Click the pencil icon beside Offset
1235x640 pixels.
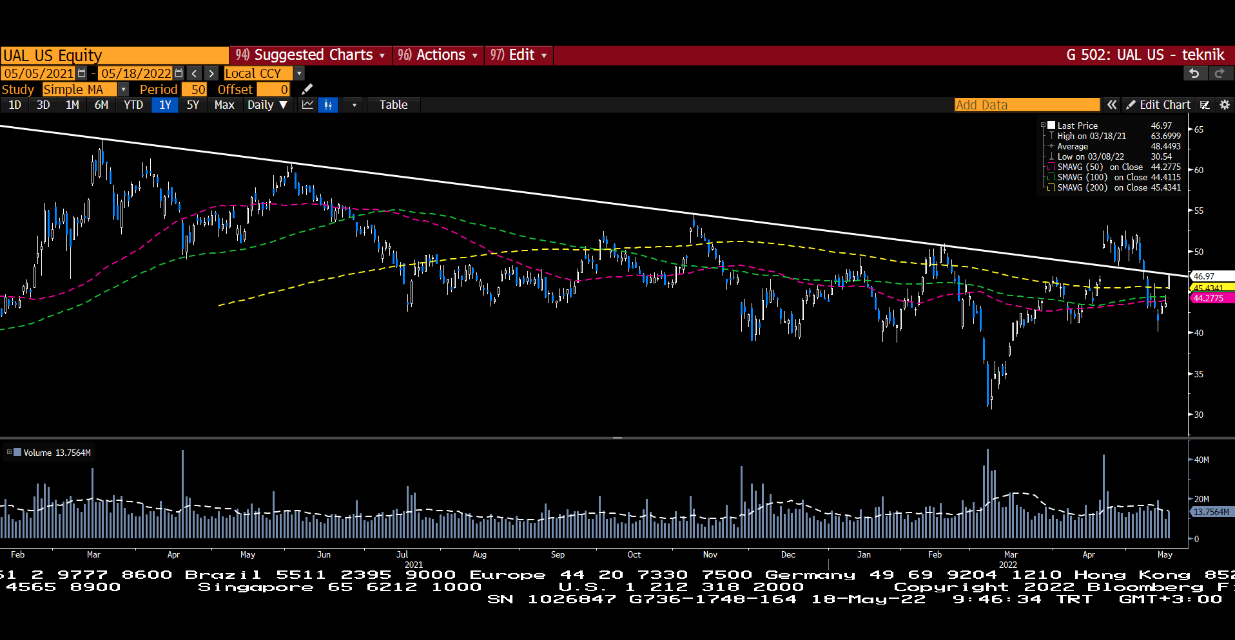point(307,89)
